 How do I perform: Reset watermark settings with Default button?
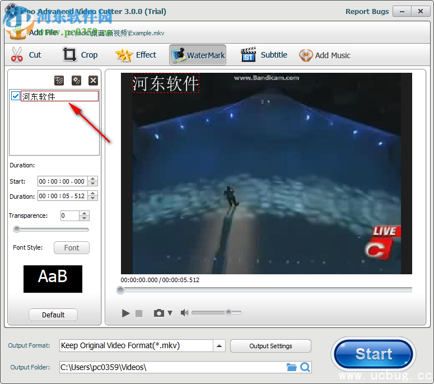click(53, 315)
